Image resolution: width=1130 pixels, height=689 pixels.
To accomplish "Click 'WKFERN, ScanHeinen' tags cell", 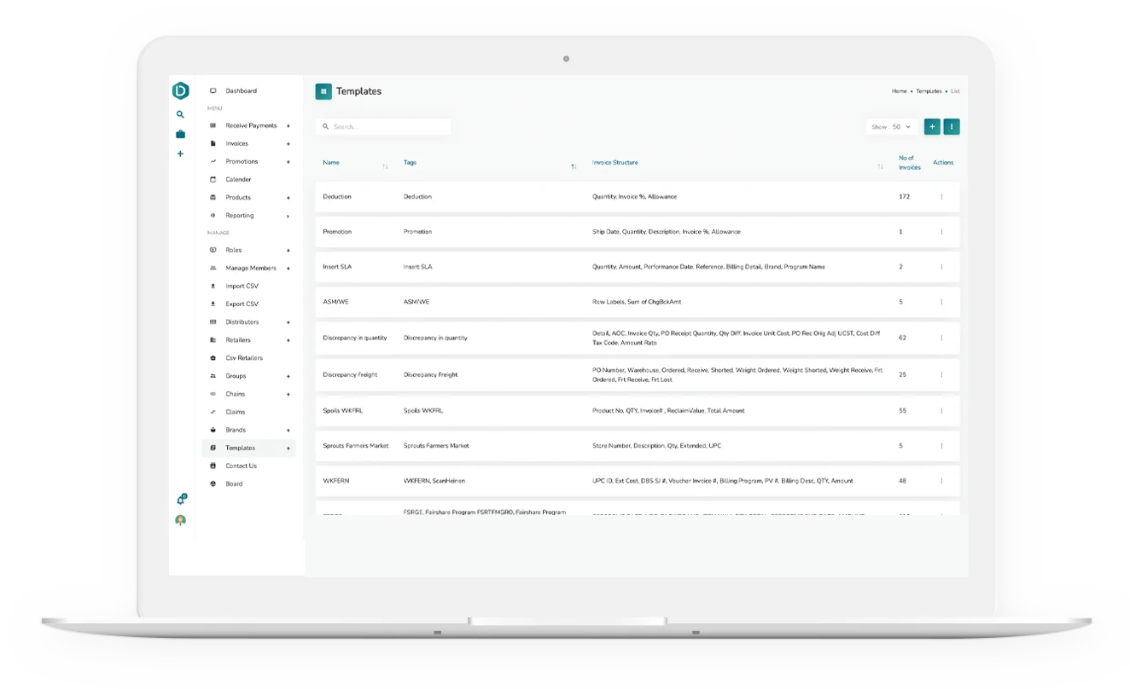I will pyautogui.click(x=434, y=481).
